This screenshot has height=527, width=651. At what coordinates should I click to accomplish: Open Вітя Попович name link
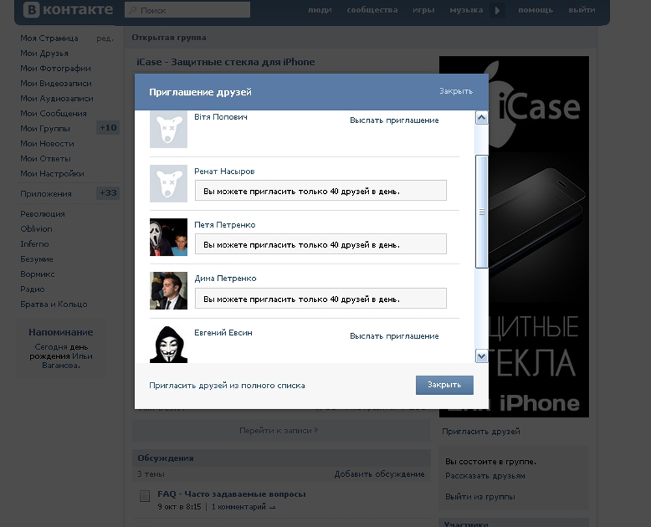[221, 117]
